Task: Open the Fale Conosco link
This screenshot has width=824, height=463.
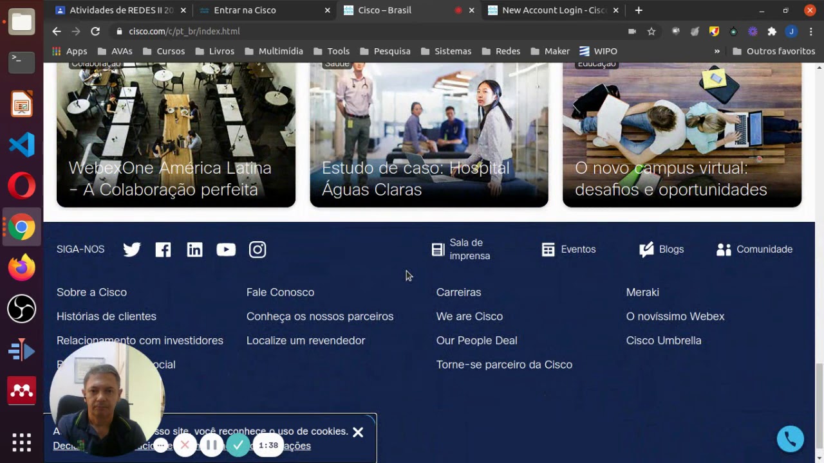Action: [280, 292]
